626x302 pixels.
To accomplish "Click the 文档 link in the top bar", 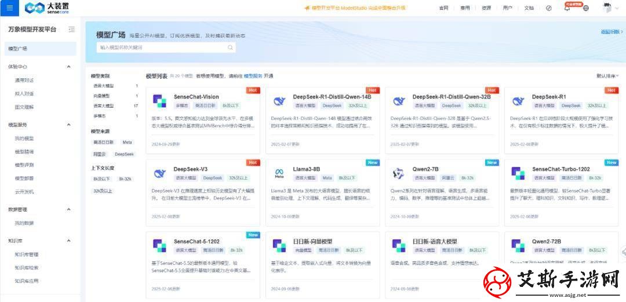I will tap(529, 8).
